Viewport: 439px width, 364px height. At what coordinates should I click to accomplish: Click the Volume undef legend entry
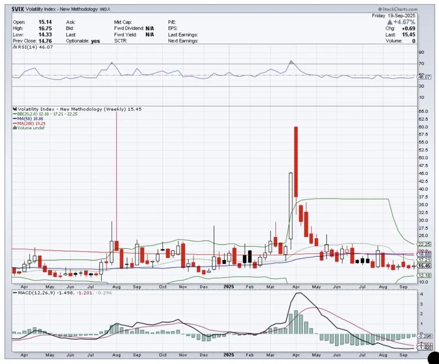[x=31, y=128]
